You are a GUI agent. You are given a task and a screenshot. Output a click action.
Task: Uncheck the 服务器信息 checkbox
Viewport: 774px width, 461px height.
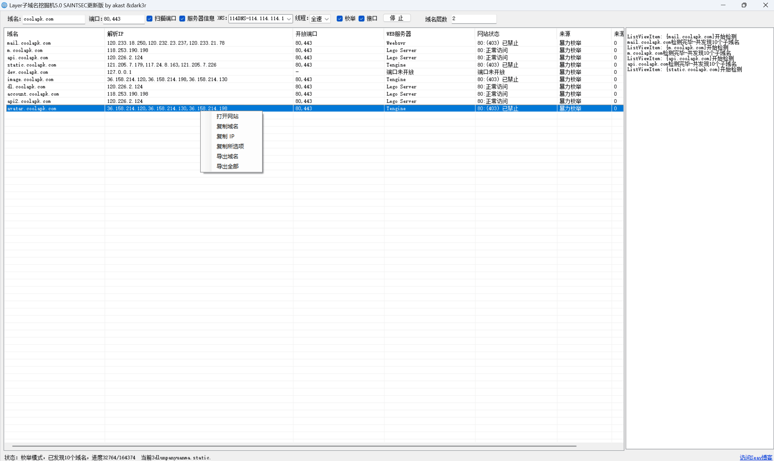pyautogui.click(x=183, y=18)
